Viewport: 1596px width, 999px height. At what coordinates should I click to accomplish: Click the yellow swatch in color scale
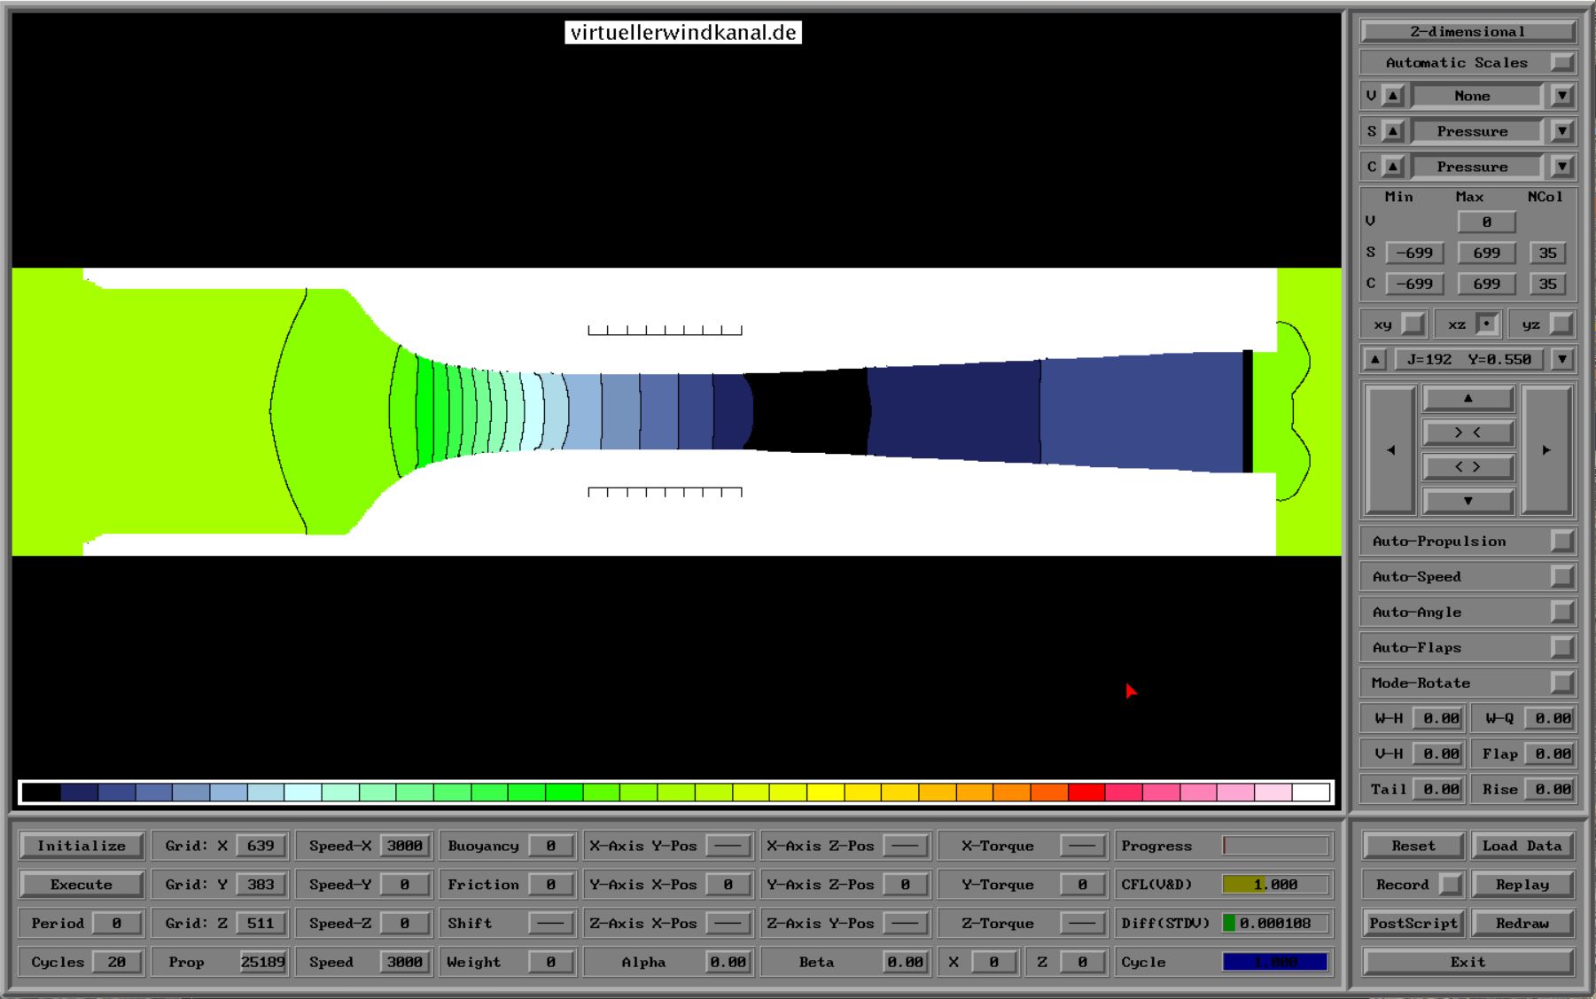pyautogui.click(x=826, y=792)
